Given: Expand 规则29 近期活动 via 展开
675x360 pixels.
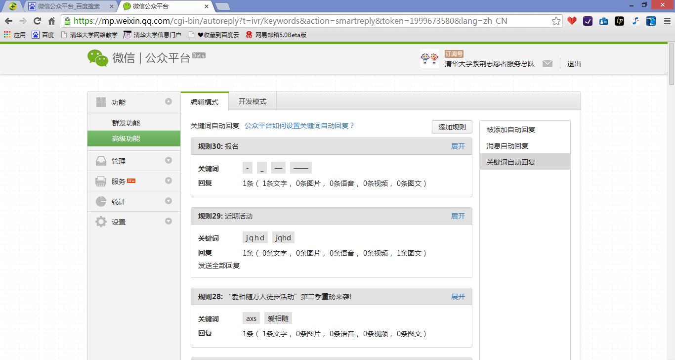Looking at the screenshot, I should click(x=457, y=216).
